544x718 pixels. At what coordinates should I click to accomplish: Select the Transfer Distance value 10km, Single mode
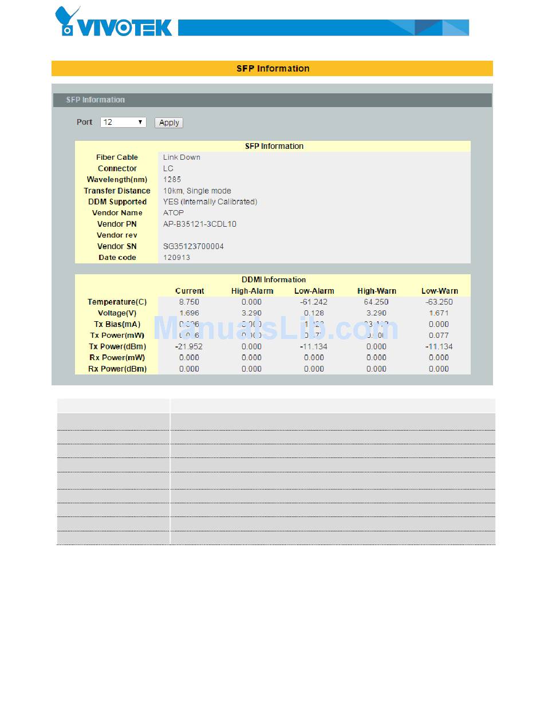(x=197, y=191)
